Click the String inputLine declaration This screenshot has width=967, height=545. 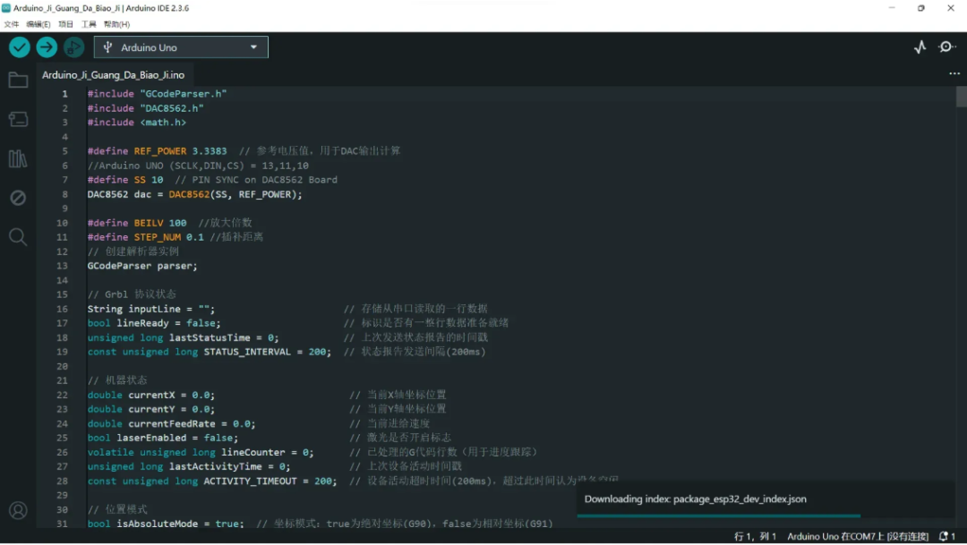[151, 309]
